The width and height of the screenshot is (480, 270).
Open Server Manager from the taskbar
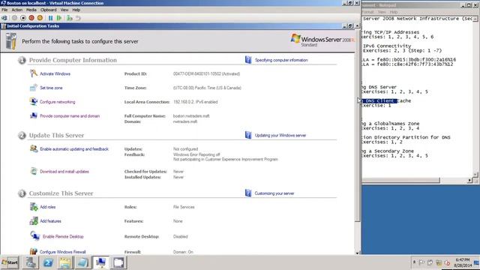coord(30,262)
